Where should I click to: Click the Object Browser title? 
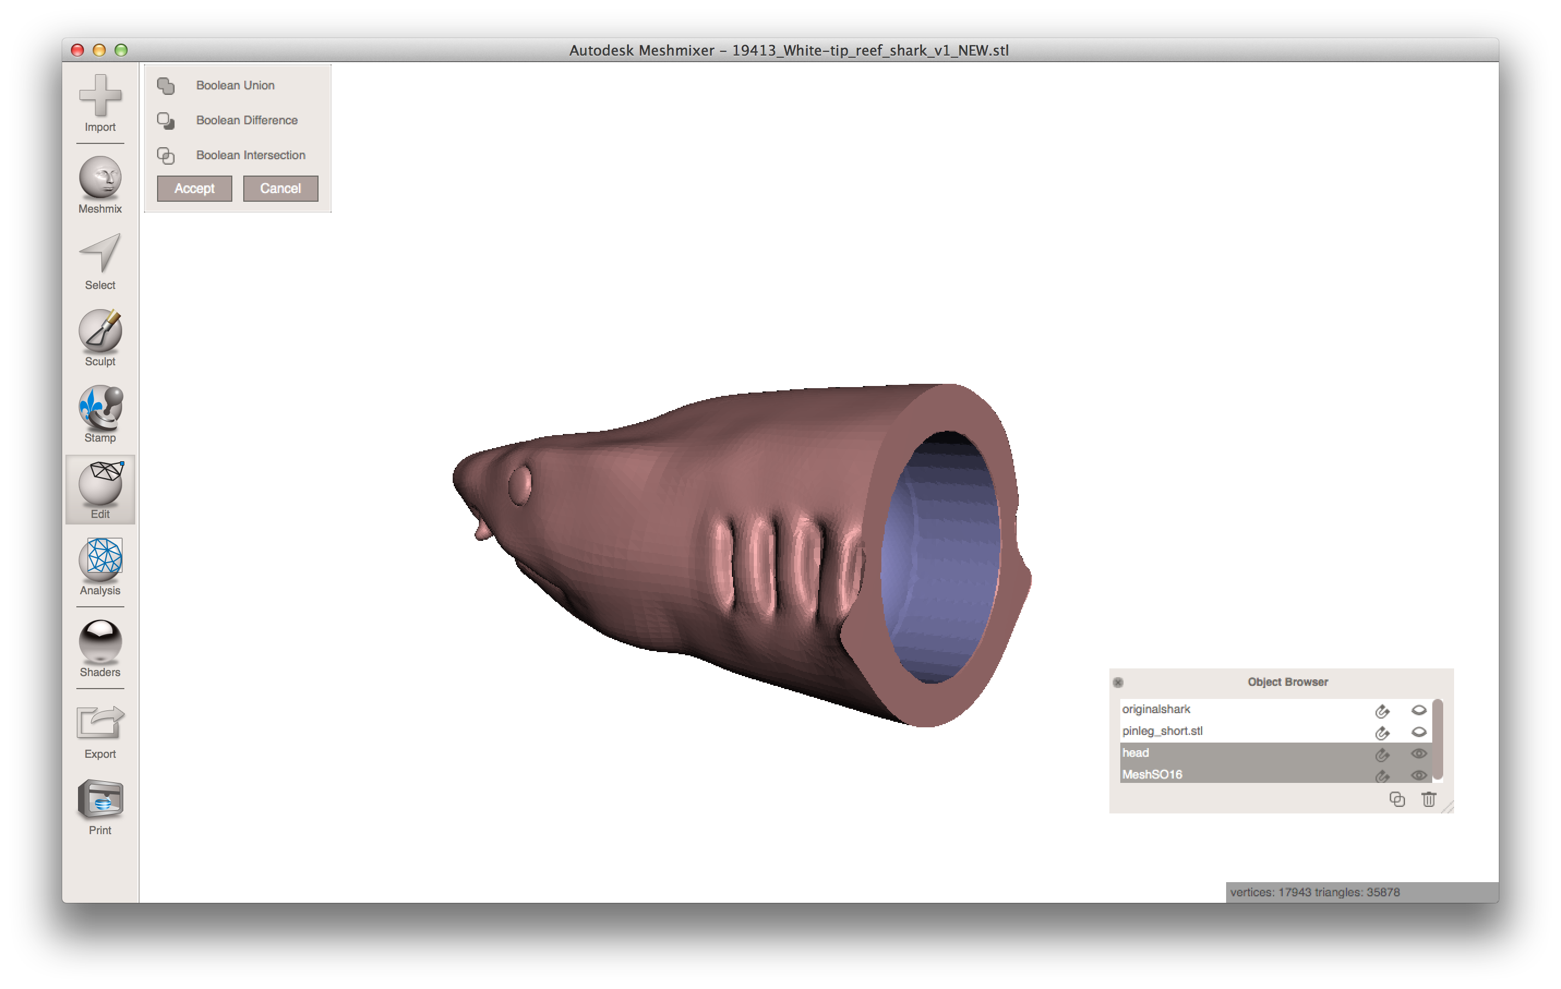(1287, 682)
